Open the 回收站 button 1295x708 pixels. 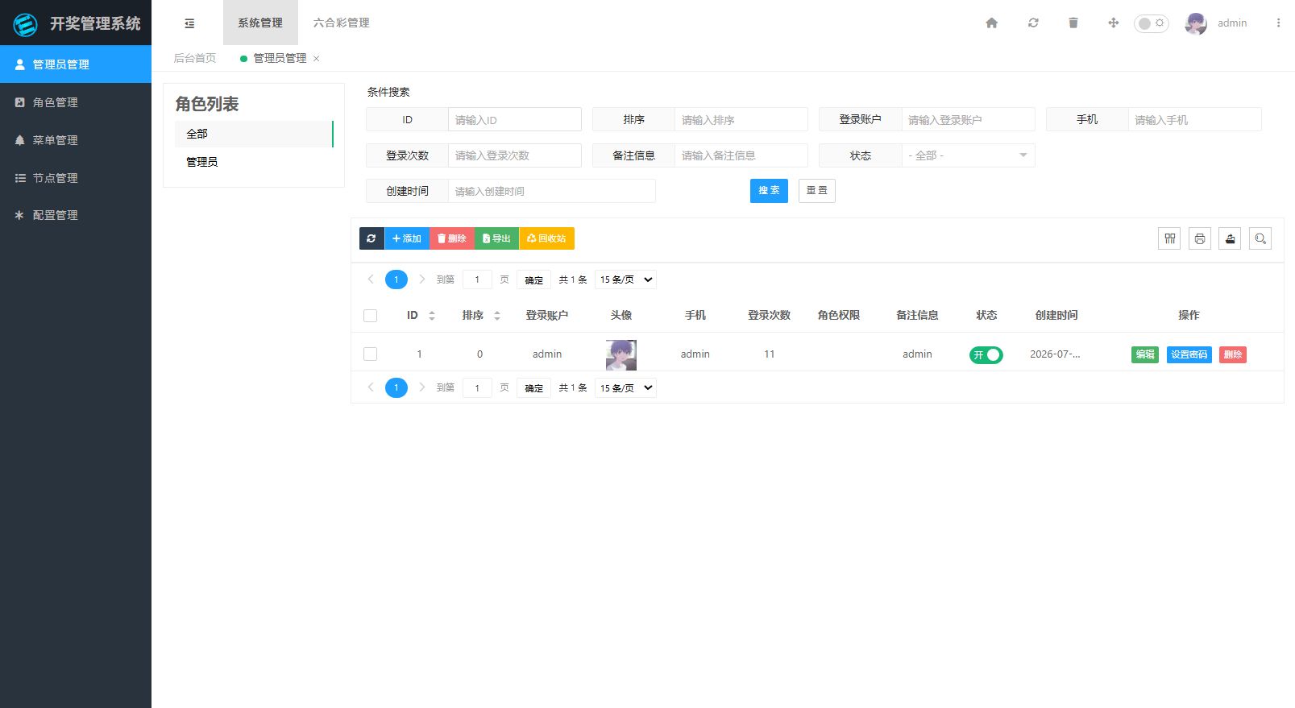coord(547,238)
